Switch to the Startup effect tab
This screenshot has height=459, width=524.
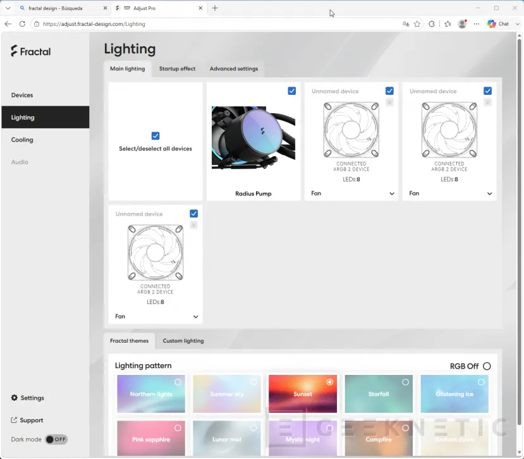[177, 69]
